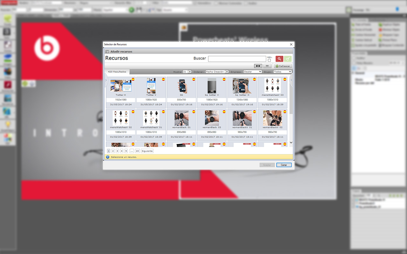
Task: Click in the Buscar search field
Action: coord(237,59)
